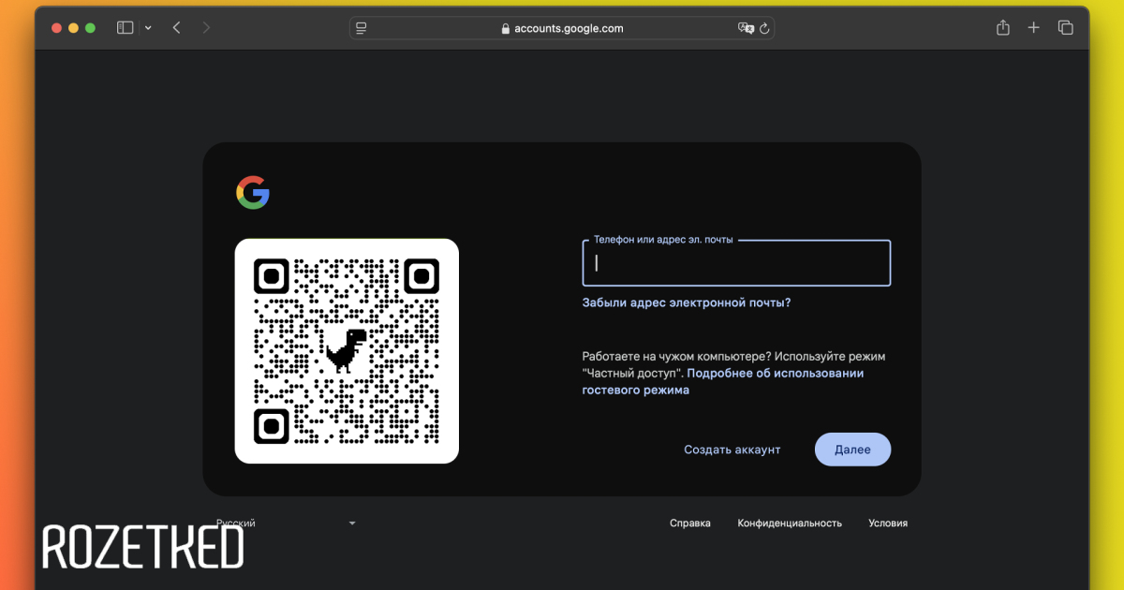Open the reader page menu icon
Image resolution: width=1124 pixels, height=590 pixels.
click(362, 28)
